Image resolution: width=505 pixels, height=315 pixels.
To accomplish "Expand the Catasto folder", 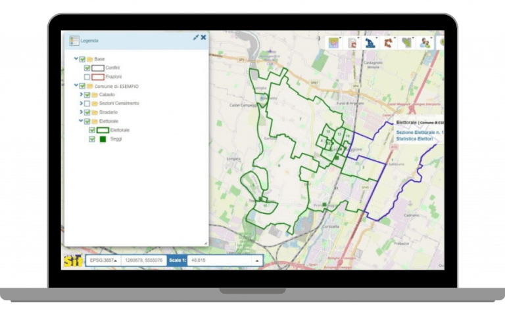I will (81, 94).
